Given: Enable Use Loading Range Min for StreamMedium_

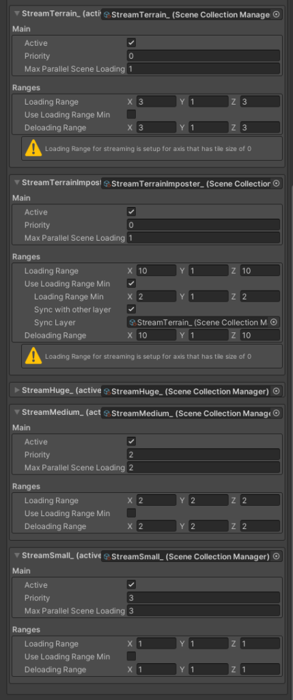Looking at the screenshot, I should pyautogui.click(x=131, y=513).
